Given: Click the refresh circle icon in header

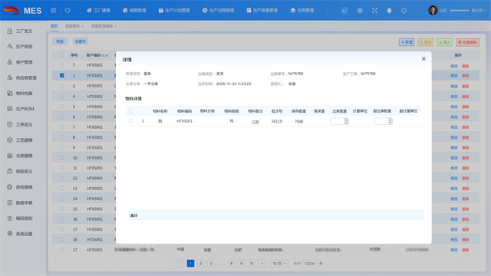Looking at the screenshot, I should (68, 10).
